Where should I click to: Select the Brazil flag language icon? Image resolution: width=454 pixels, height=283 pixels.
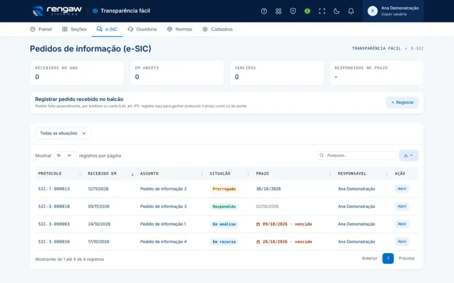click(x=307, y=11)
